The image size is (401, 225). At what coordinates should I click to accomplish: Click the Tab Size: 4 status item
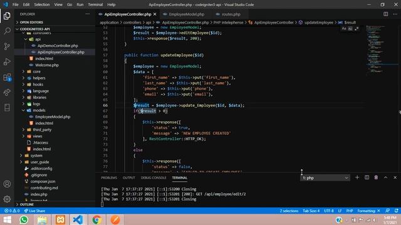click(x=311, y=211)
